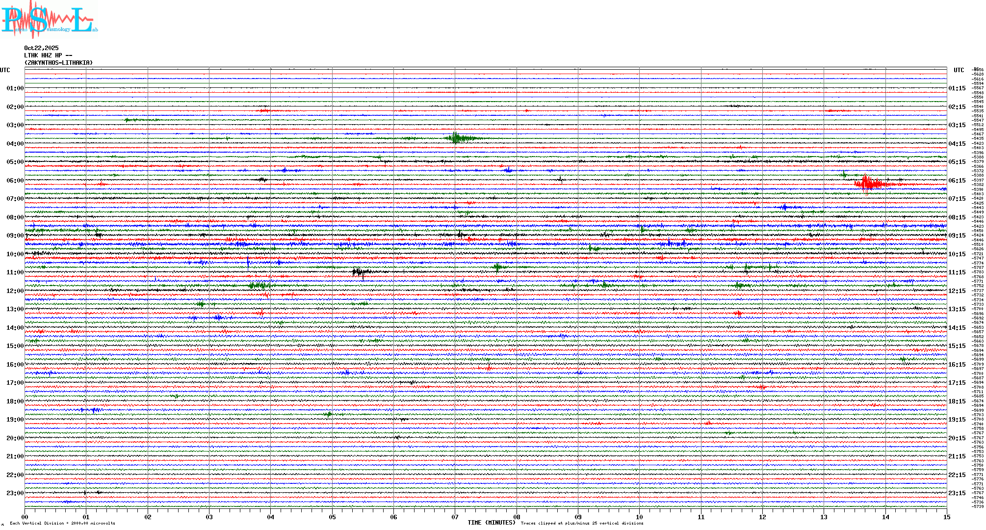This screenshot has height=530, width=986.
Task: Select the 23:00 hour marker on left
Action: point(15,493)
